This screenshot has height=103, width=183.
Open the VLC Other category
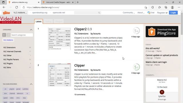(7, 56)
